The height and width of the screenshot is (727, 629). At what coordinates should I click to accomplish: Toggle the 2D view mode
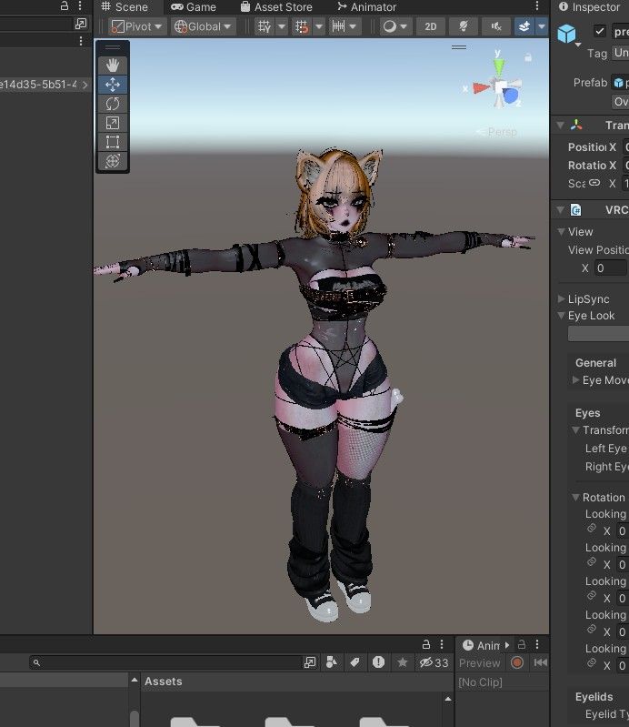coord(431,26)
